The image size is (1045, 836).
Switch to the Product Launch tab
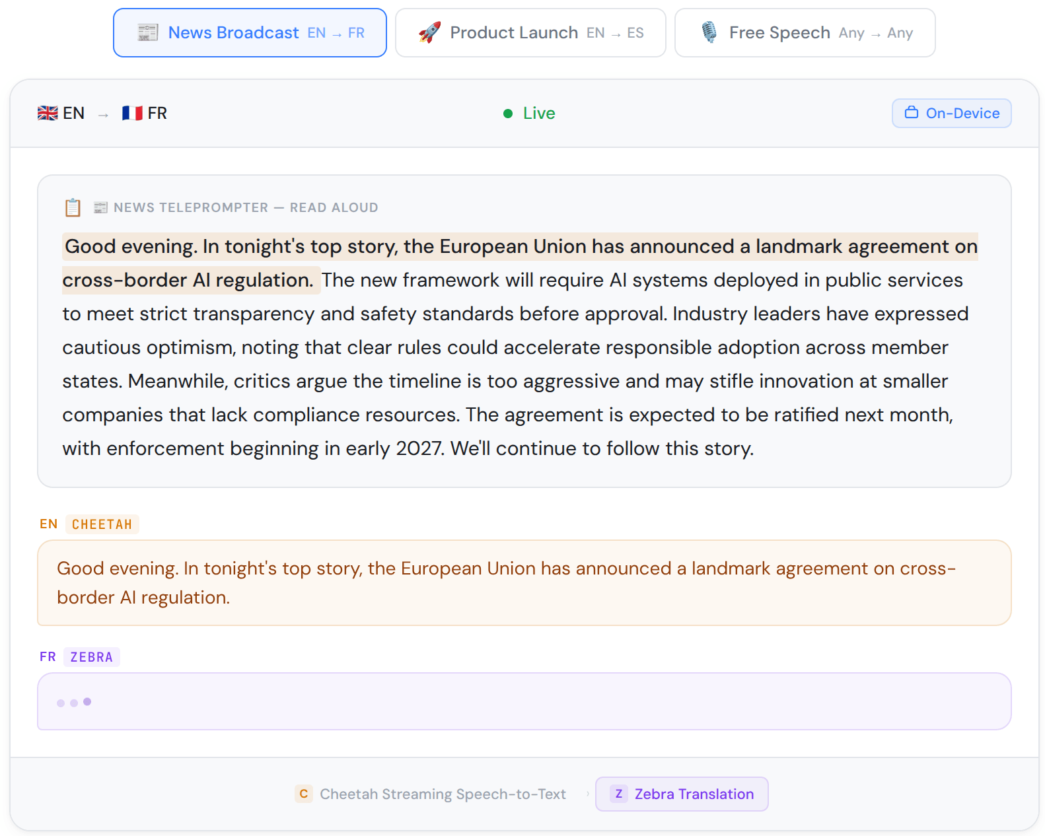click(x=530, y=33)
